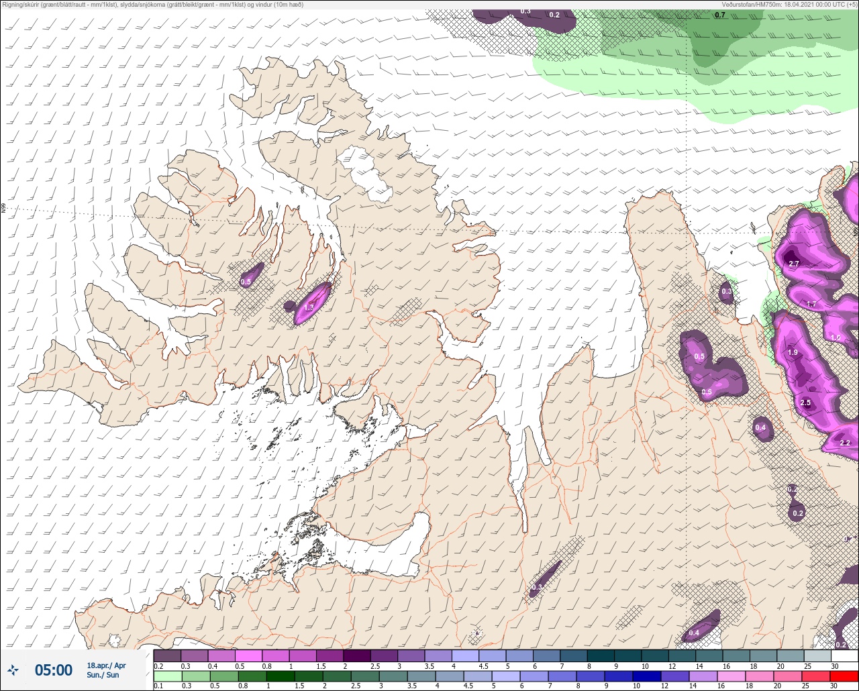Click the 'N99' label on the left map edge

point(3,209)
